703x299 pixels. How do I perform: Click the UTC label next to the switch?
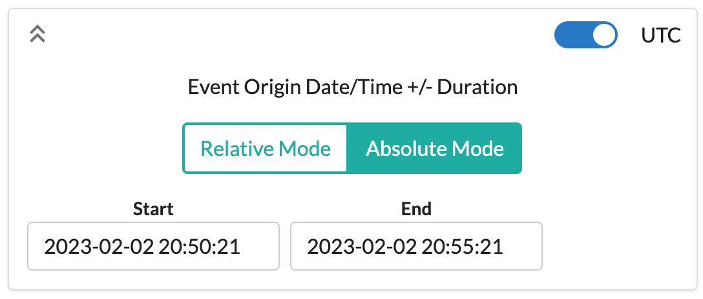pos(660,35)
